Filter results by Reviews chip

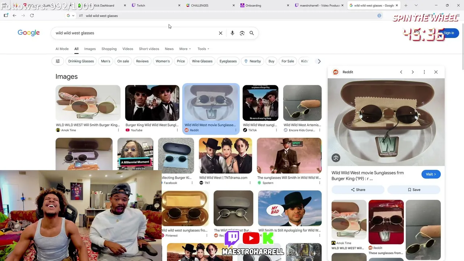tap(142, 61)
